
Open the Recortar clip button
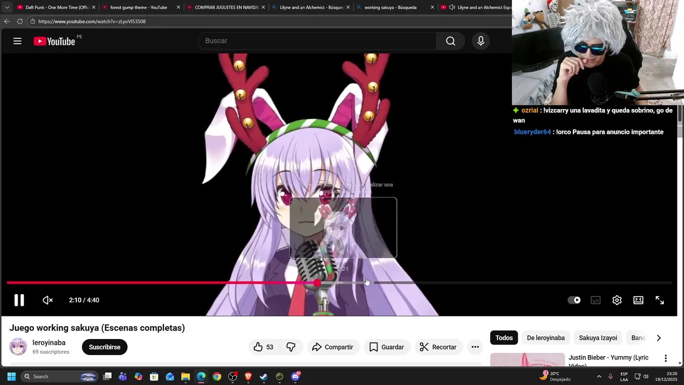pos(438,347)
